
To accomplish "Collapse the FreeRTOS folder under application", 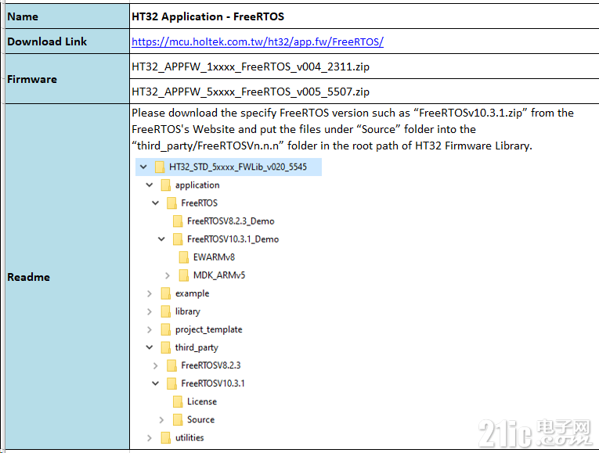I will pyautogui.click(x=156, y=203).
